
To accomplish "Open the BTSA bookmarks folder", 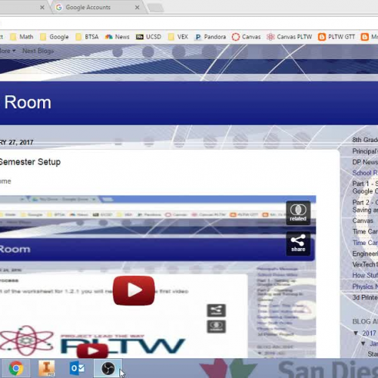I will point(87,37).
